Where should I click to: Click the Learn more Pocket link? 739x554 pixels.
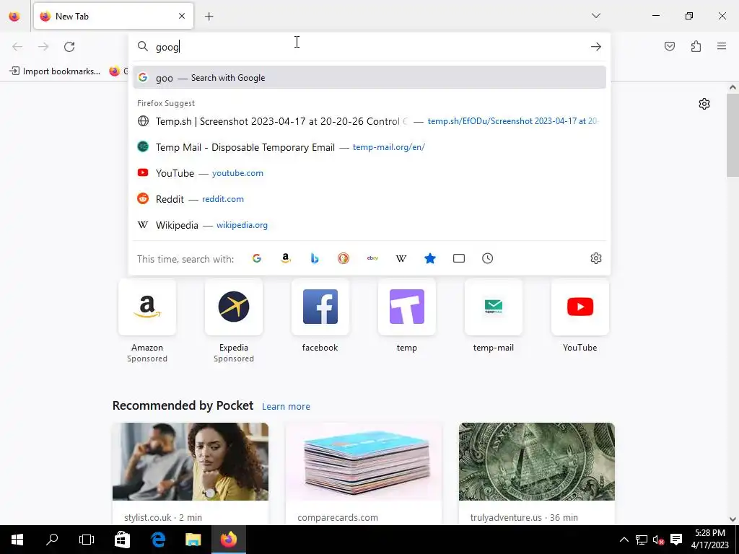coord(286,406)
